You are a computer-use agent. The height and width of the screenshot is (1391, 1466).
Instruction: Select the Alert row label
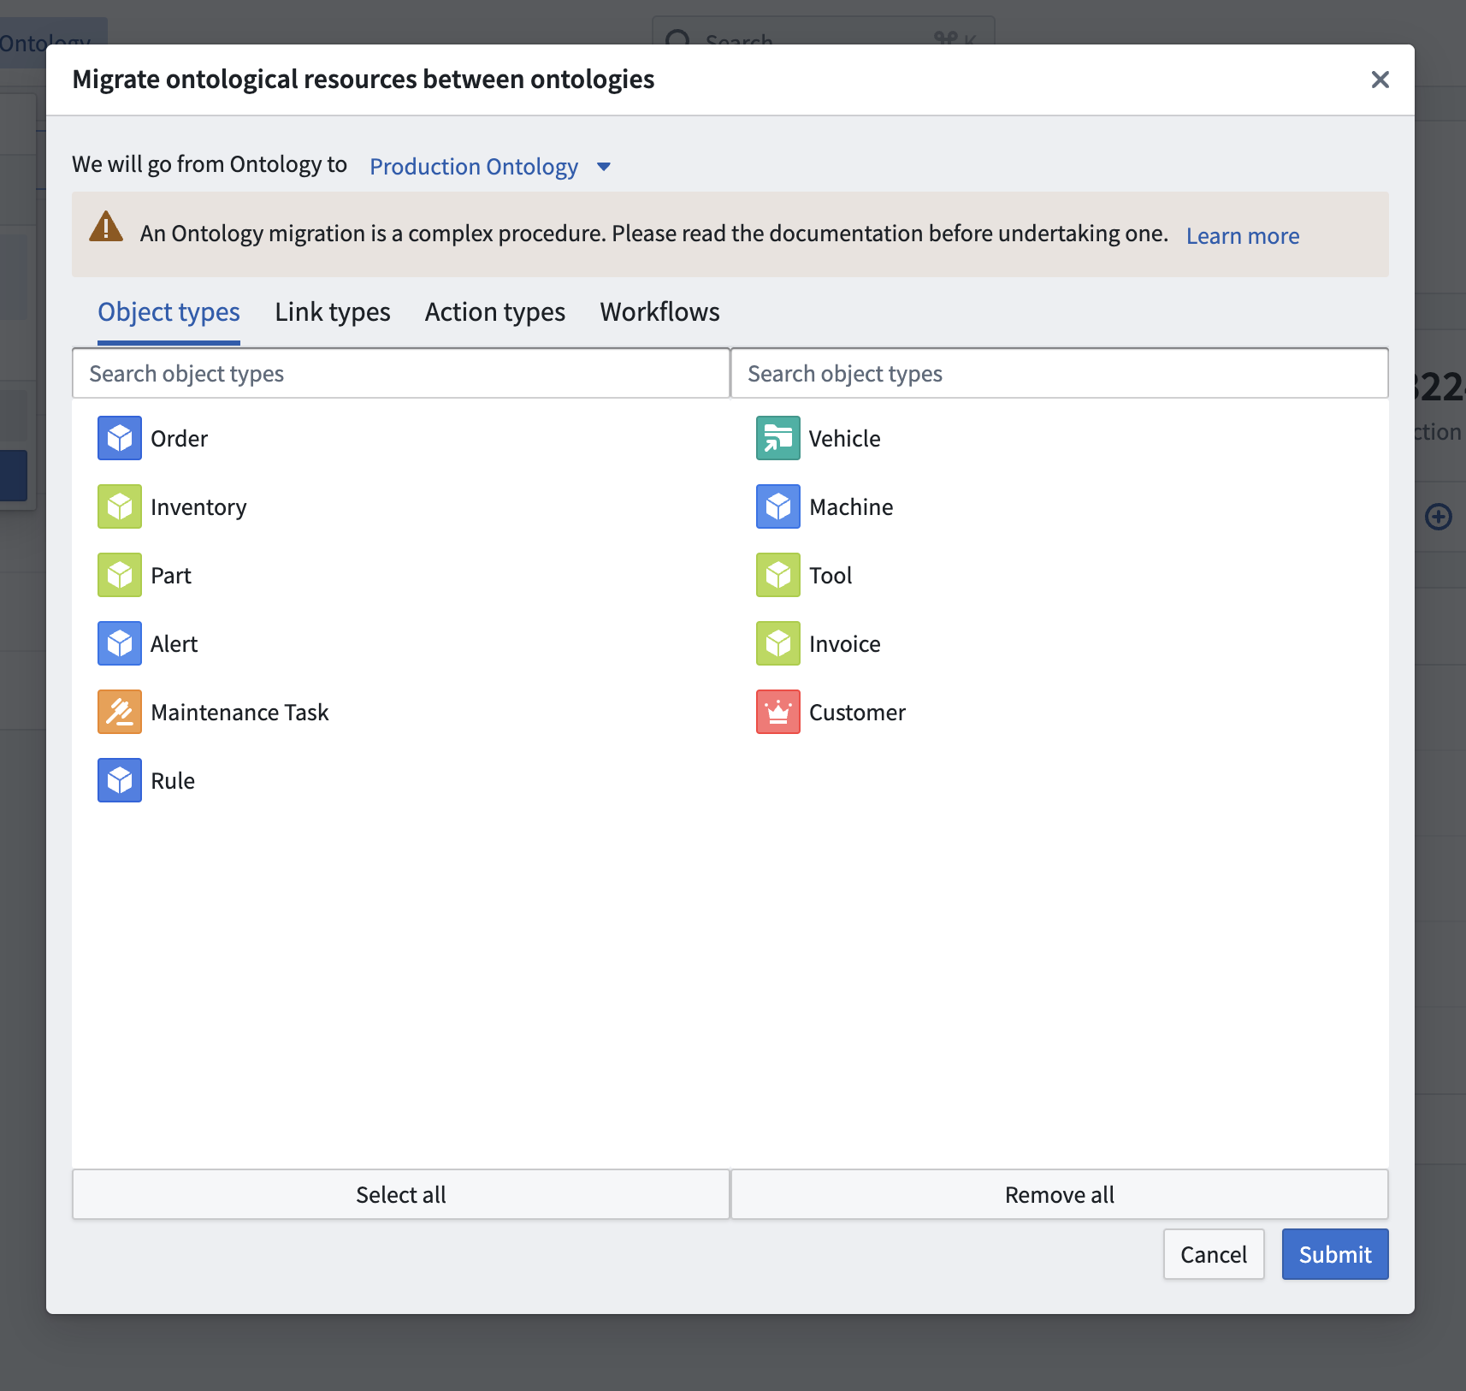point(174,644)
